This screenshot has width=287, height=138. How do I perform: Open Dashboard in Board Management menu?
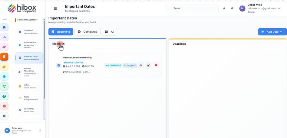tap(29, 32)
